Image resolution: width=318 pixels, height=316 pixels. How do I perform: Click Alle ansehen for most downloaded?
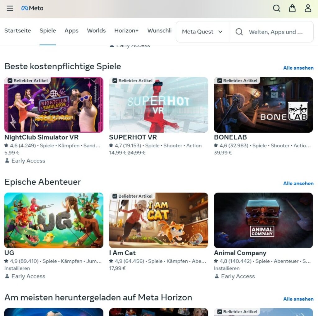[x=298, y=299]
